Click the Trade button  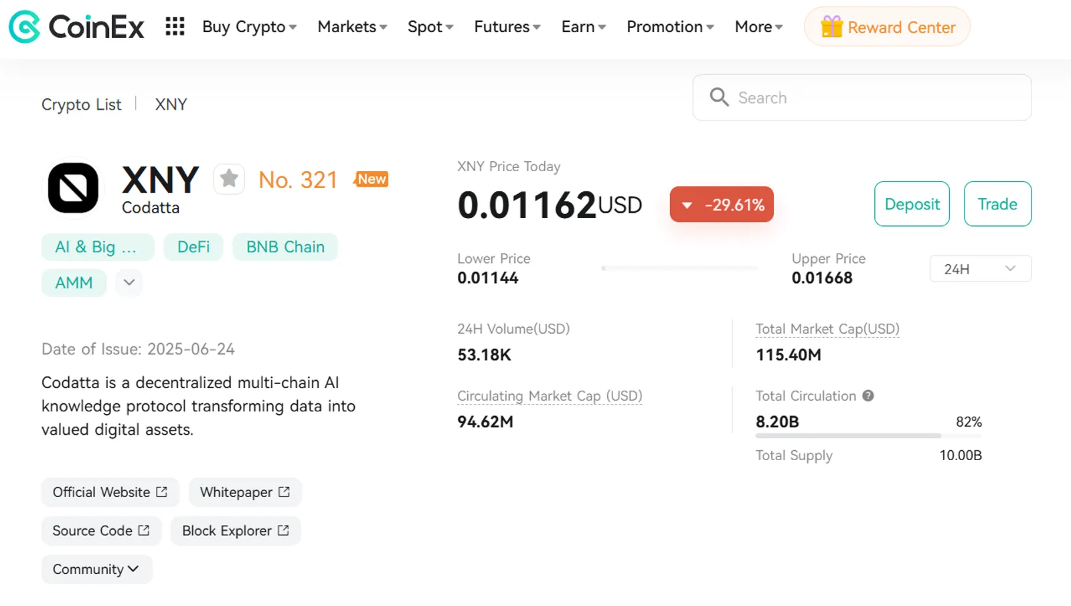(x=997, y=204)
